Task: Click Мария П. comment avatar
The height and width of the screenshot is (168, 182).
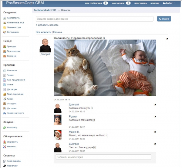Action: 58,135
